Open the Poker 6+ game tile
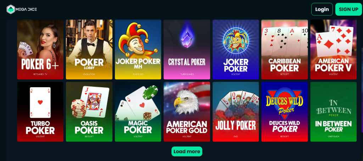Viewport: 363px width, 161px height. click(x=40, y=49)
